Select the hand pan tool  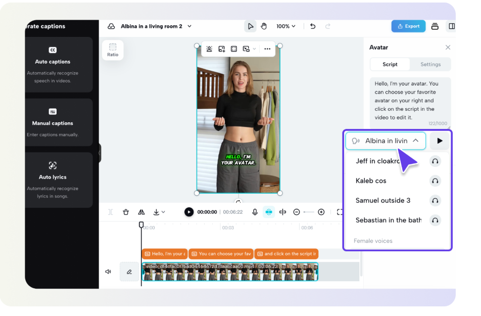coord(264,26)
